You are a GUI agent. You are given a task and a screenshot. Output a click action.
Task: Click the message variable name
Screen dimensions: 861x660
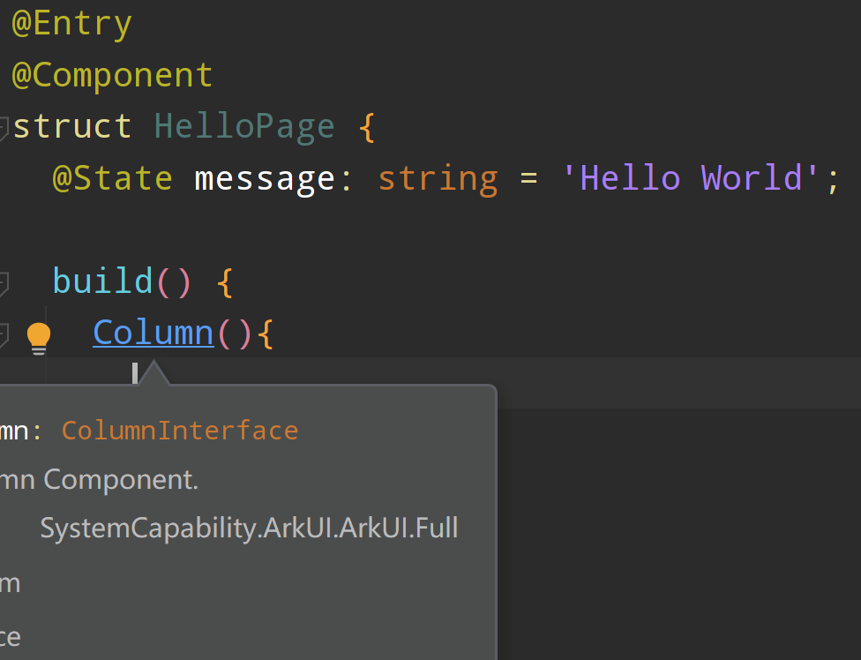point(265,178)
